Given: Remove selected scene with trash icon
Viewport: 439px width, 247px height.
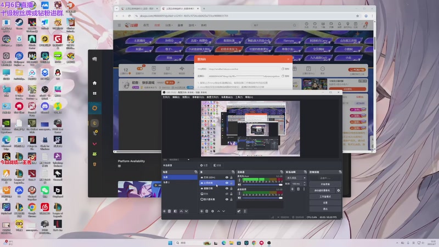Looking at the screenshot, I should tap(170, 211).
